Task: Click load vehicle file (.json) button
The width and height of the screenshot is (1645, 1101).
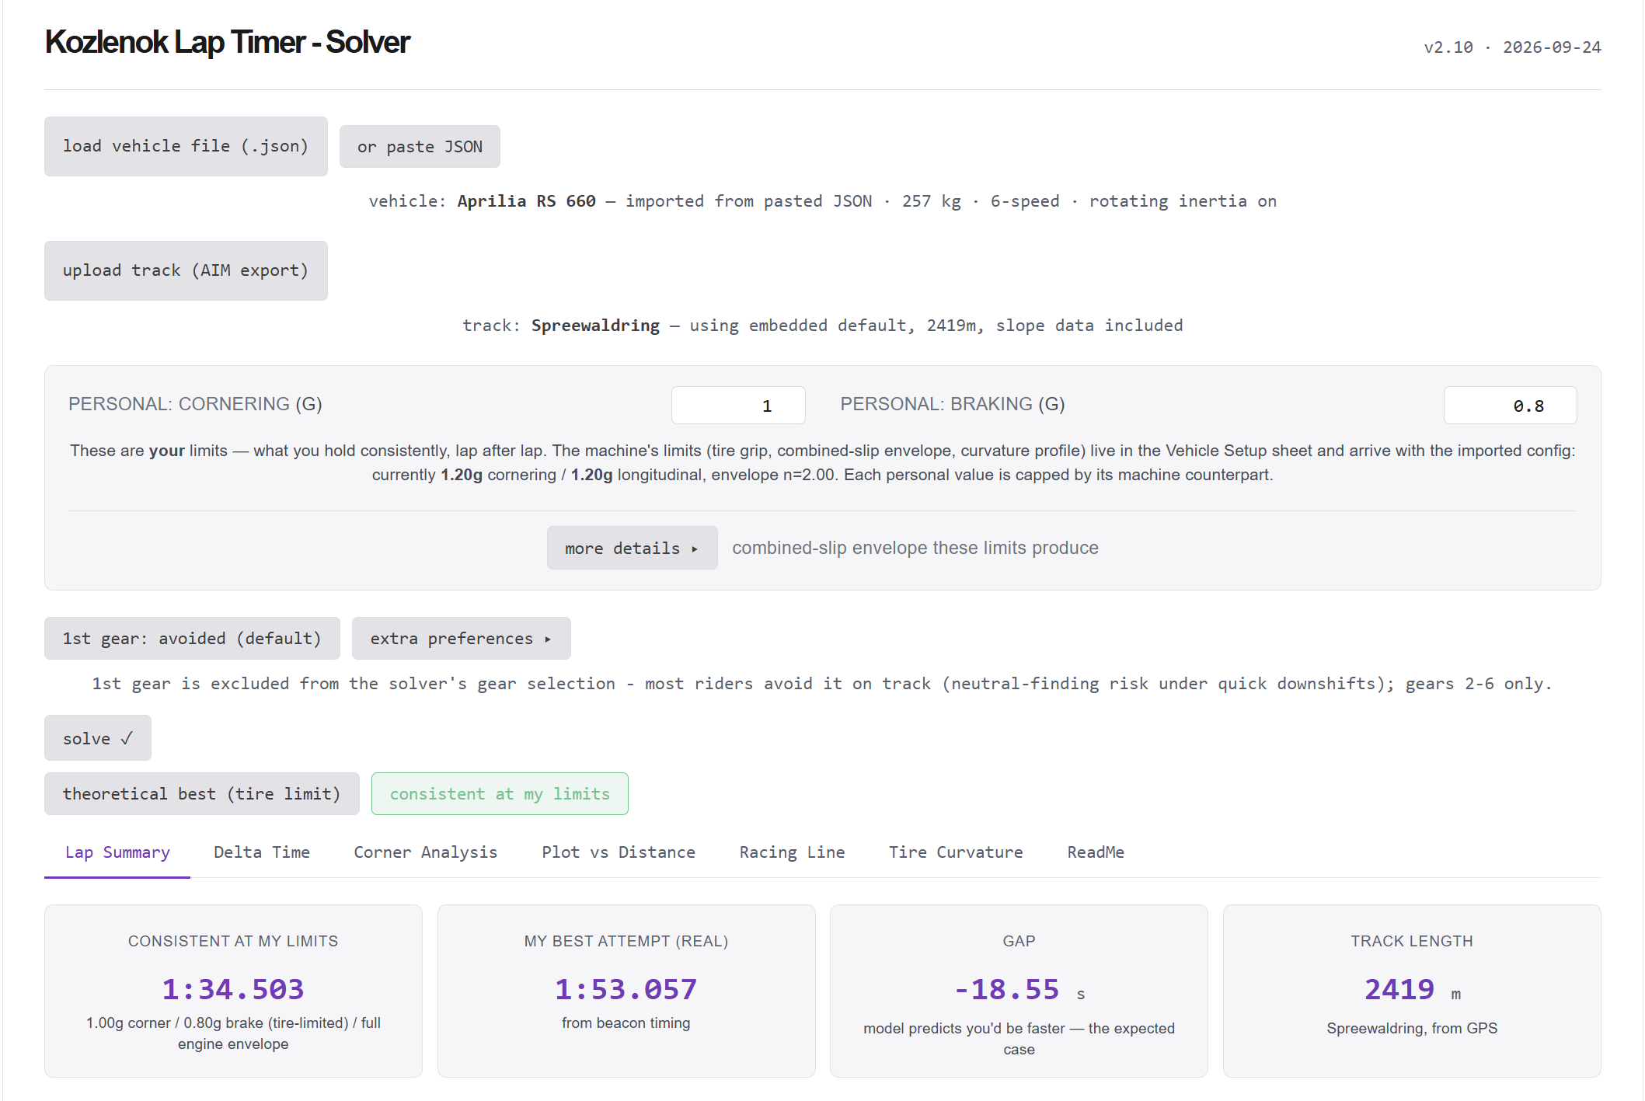Action: click(x=186, y=146)
